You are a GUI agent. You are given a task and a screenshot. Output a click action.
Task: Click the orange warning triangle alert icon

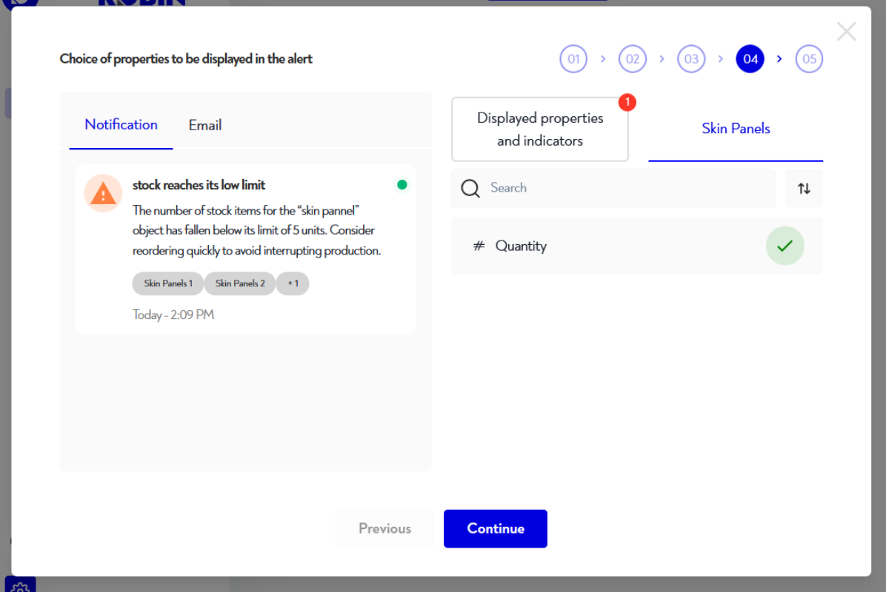pos(103,194)
